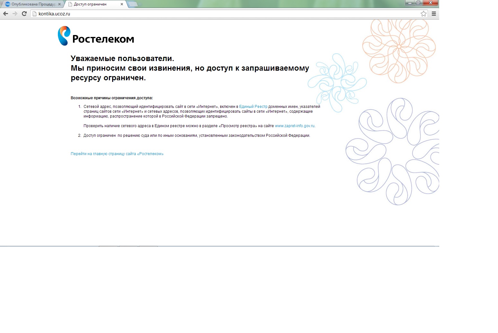Follow the www.zapret-info.gov.ru link

click(294, 126)
